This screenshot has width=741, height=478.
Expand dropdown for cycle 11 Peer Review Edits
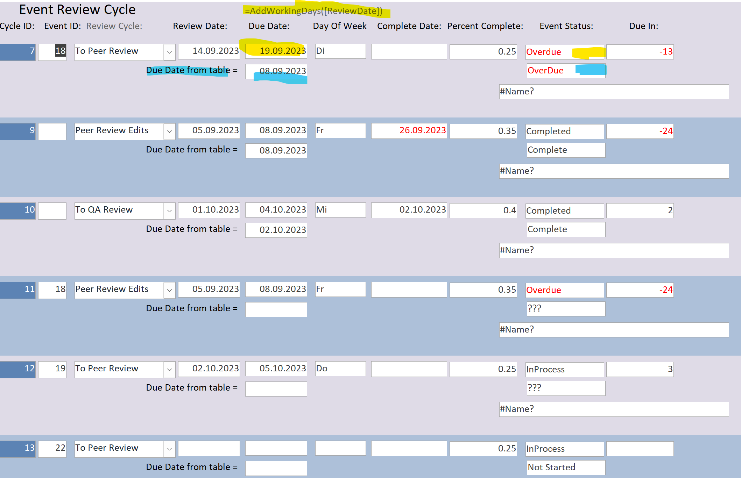pyautogui.click(x=169, y=290)
